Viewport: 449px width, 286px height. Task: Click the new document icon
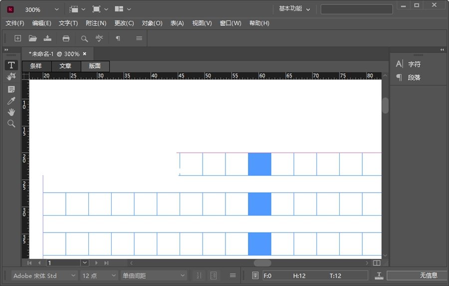click(x=18, y=38)
